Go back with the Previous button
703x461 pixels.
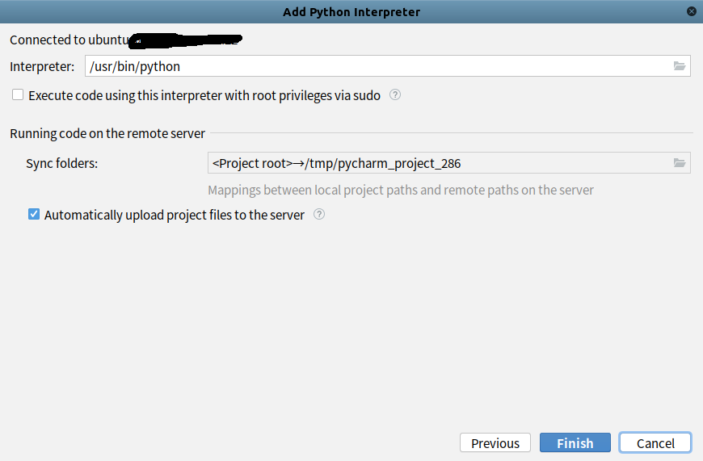[x=495, y=443]
